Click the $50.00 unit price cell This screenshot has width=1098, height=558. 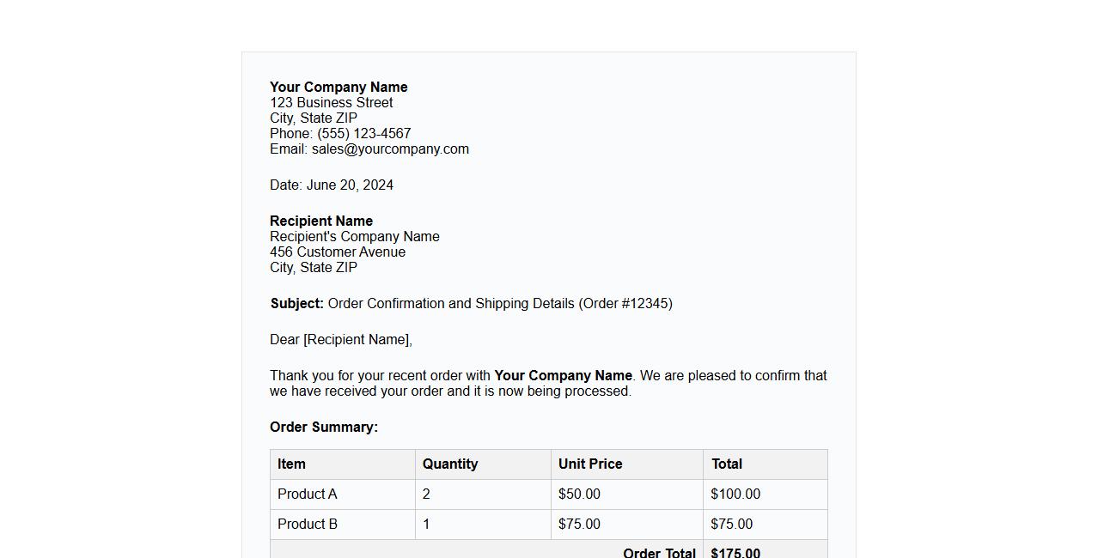[579, 494]
